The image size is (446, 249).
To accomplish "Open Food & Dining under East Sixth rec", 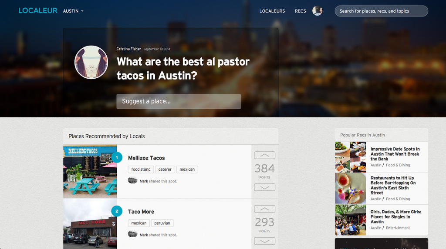I will 398,199.
